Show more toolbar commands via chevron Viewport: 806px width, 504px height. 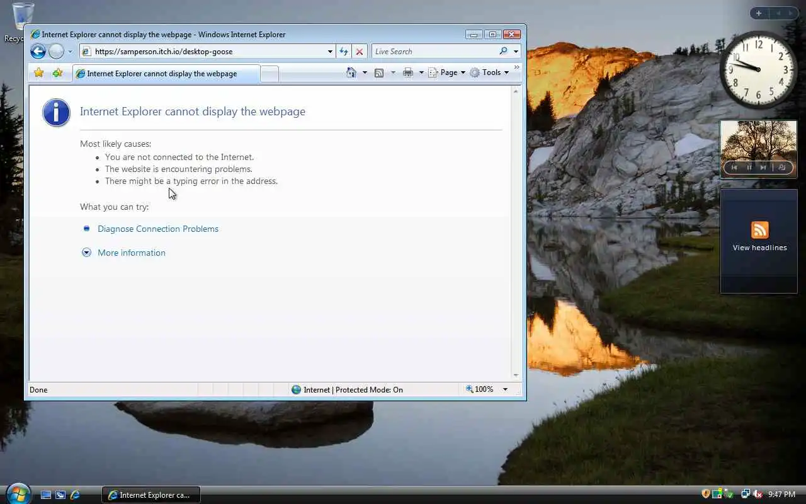[x=517, y=67]
